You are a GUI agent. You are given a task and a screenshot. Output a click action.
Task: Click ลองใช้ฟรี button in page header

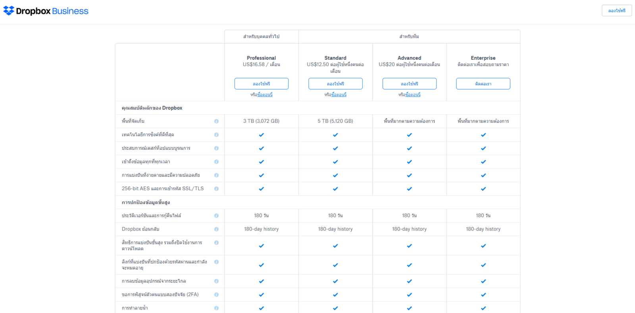tap(617, 11)
